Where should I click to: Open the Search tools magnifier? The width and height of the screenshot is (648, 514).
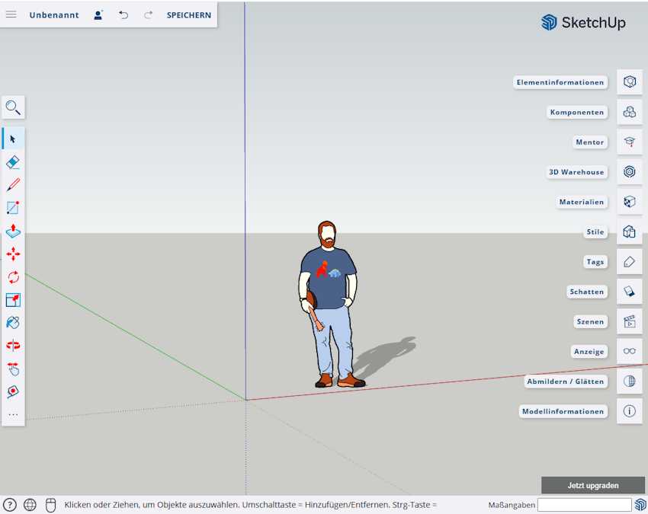12,107
